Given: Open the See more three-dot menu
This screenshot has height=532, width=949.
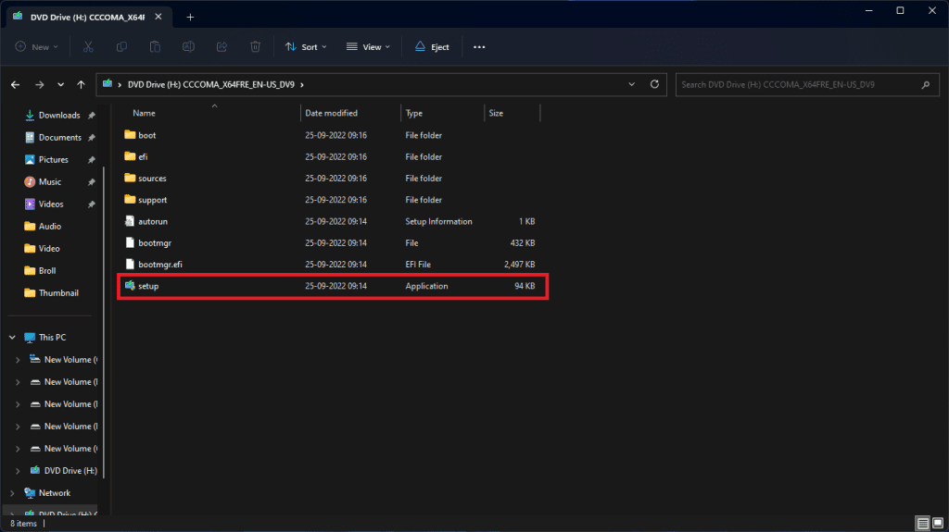Looking at the screenshot, I should (479, 47).
